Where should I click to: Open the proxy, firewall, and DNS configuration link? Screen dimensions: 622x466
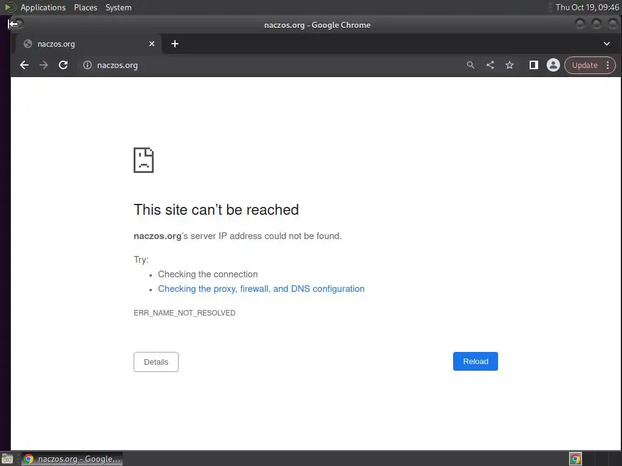pos(261,289)
